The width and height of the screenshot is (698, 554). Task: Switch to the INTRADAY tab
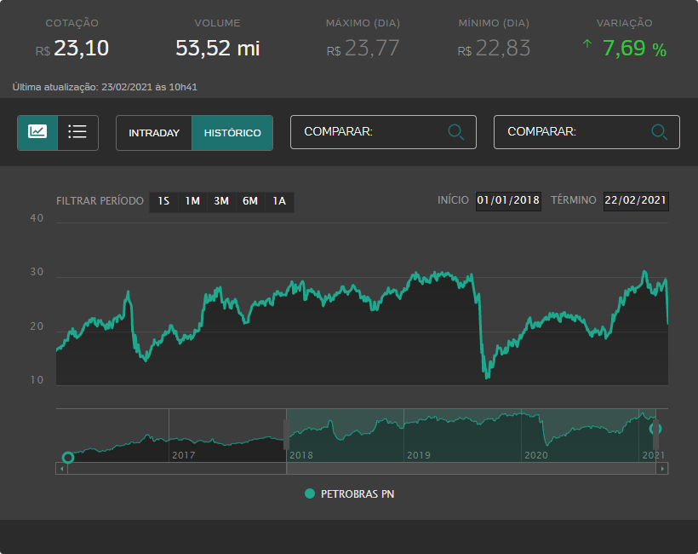[154, 133]
